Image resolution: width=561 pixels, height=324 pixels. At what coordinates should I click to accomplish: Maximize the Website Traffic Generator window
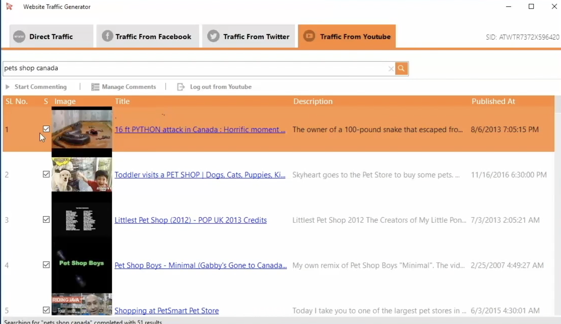[531, 7]
